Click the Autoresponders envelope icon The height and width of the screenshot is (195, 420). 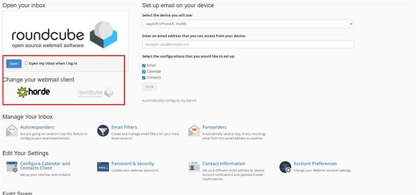click(12, 131)
